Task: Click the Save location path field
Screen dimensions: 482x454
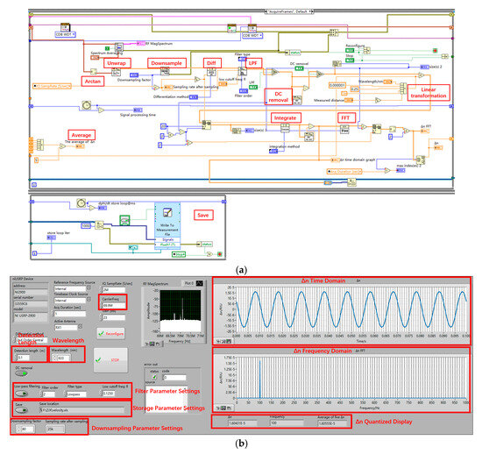Action: click(82, 409)
